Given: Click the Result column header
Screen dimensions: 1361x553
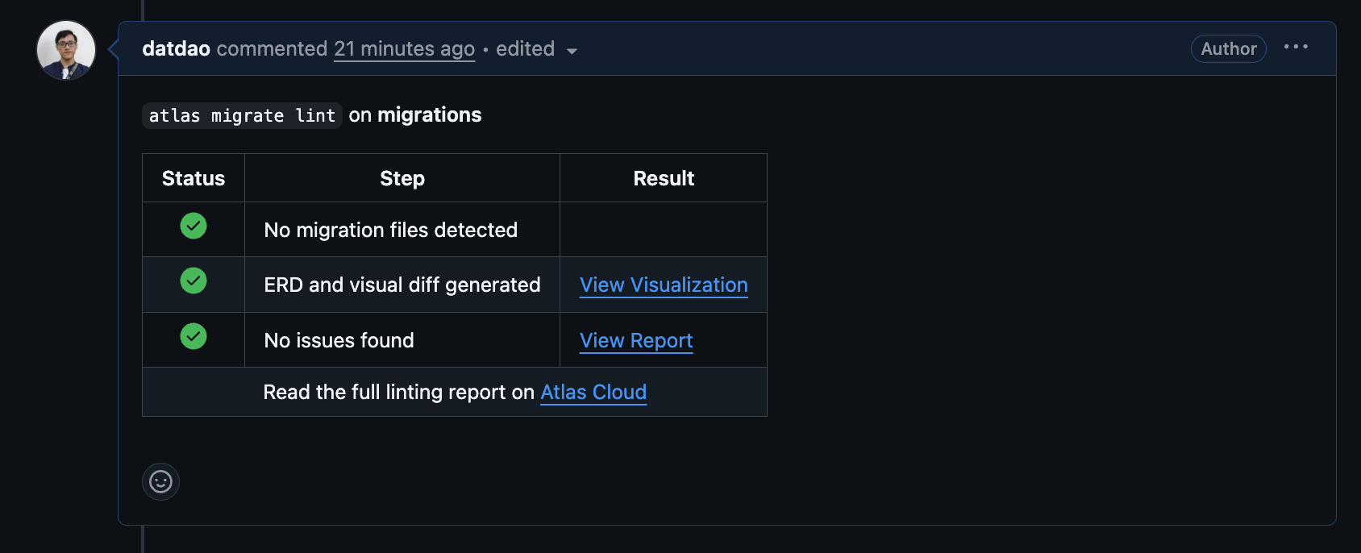Looking at the screenshot, I should click(663, 177).
